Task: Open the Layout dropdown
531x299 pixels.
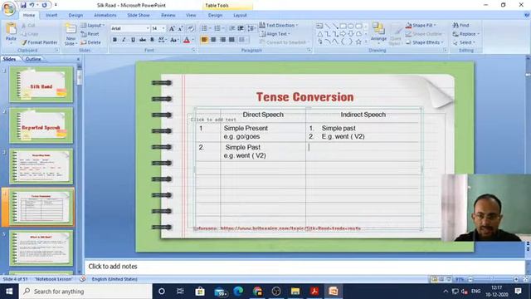Action: [x=93, y=26]
